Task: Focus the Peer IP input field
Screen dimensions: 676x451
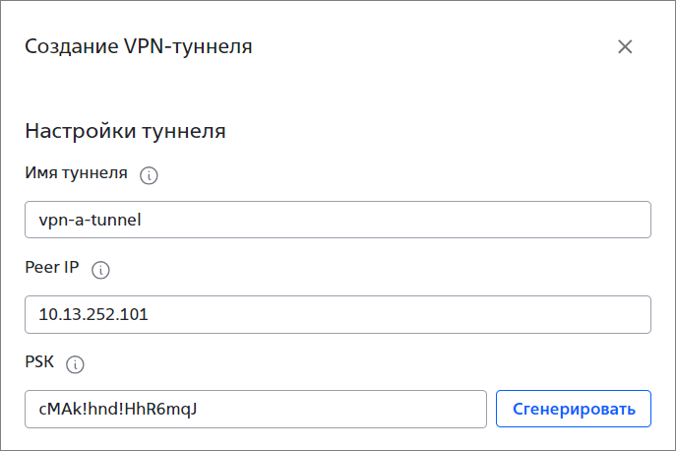Action: point(338,315)
